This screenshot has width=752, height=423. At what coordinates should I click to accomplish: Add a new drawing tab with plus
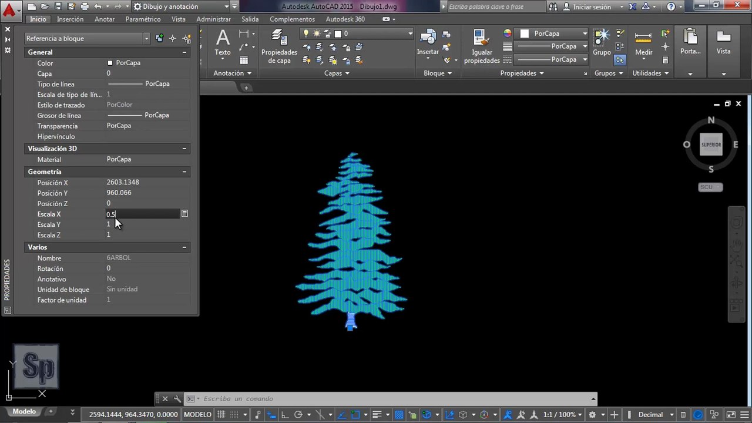(x=246, y=88)
